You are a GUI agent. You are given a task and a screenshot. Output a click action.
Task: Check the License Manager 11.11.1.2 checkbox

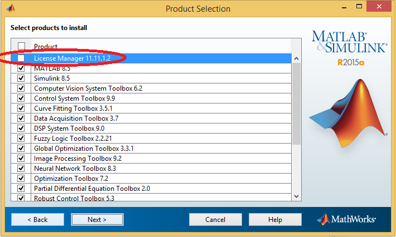[x=21, y=58]
